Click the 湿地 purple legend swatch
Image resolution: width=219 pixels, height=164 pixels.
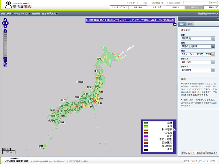point(146,136)
